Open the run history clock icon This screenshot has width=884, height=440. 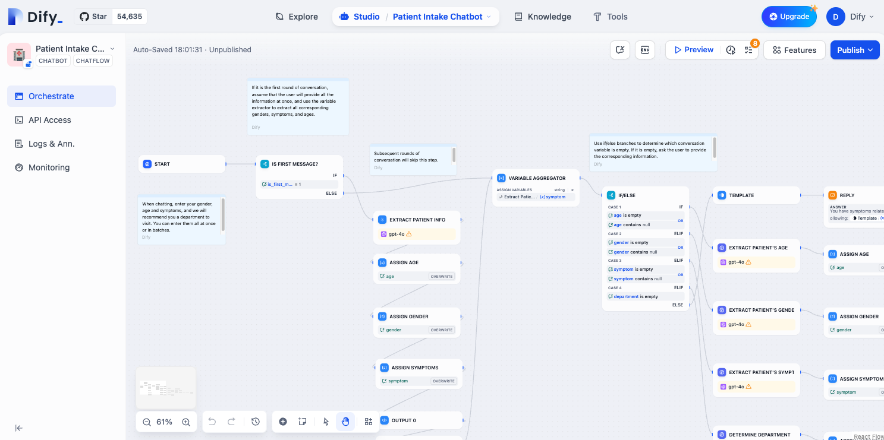(x=731, y=50)
